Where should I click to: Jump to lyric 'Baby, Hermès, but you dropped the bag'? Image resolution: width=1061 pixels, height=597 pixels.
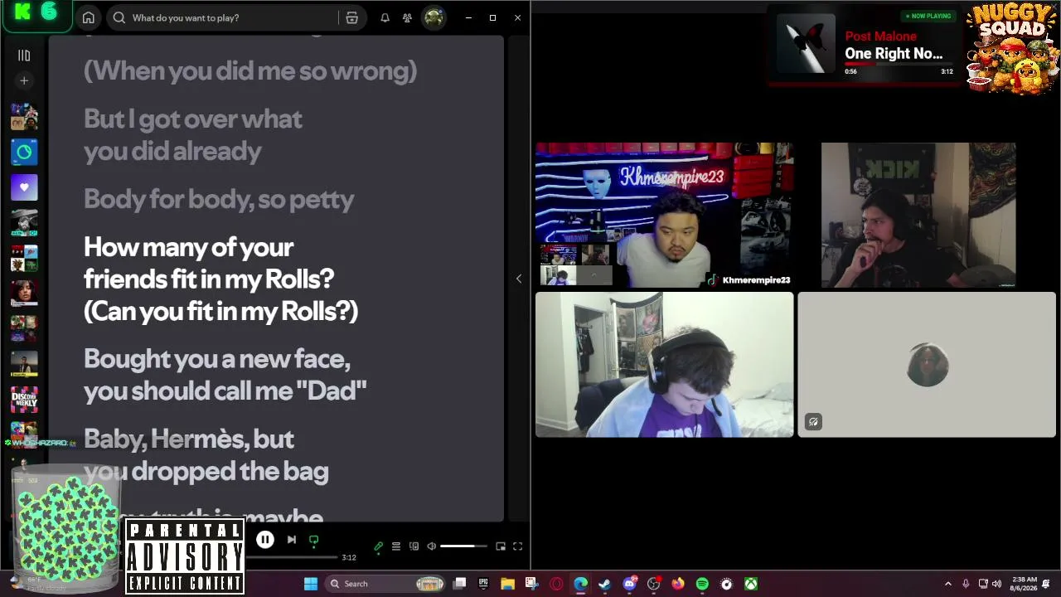pyautogui.click(x=206, y=455)
